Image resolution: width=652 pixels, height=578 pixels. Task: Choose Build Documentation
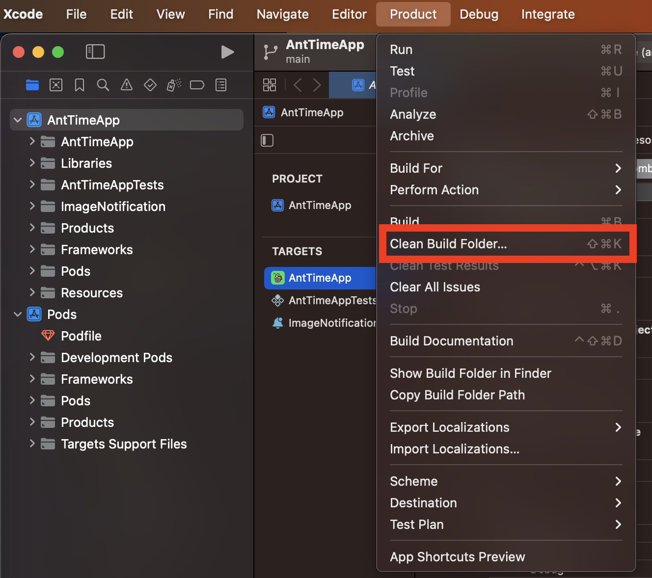506,341
